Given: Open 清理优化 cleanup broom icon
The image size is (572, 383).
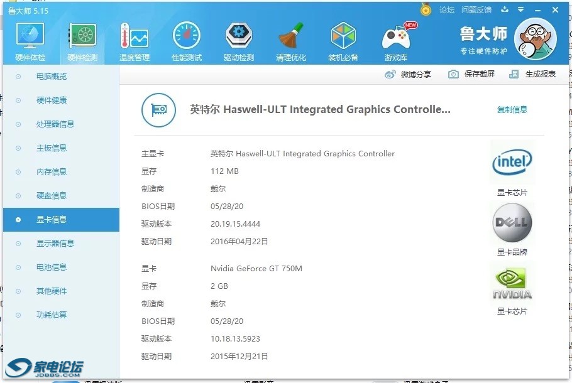Looking at the screenshot, I should (x=291, y=36).
